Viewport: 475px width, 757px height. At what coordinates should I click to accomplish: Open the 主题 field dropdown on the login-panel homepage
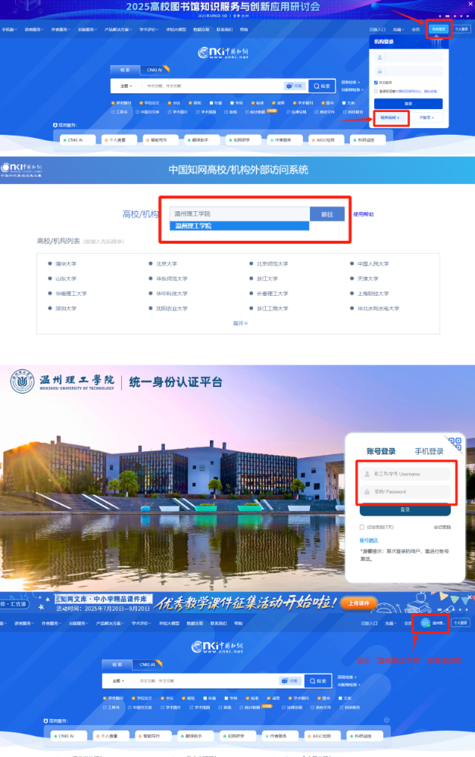point(126,86)
